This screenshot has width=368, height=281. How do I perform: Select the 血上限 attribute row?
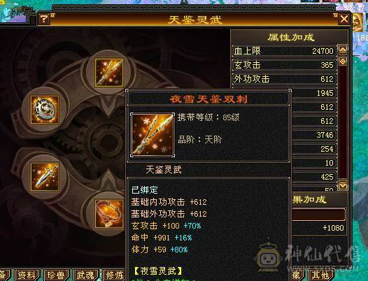[x=284, y=51]
